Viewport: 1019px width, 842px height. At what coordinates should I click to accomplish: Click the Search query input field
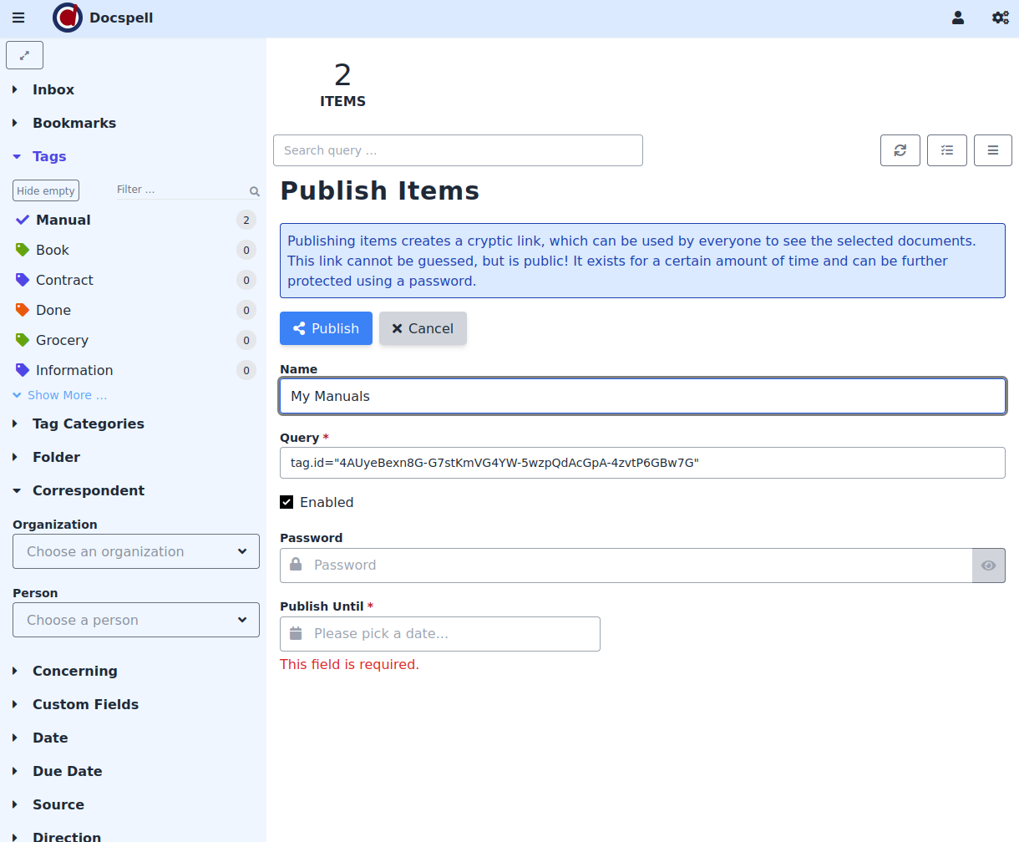(458, 150)
